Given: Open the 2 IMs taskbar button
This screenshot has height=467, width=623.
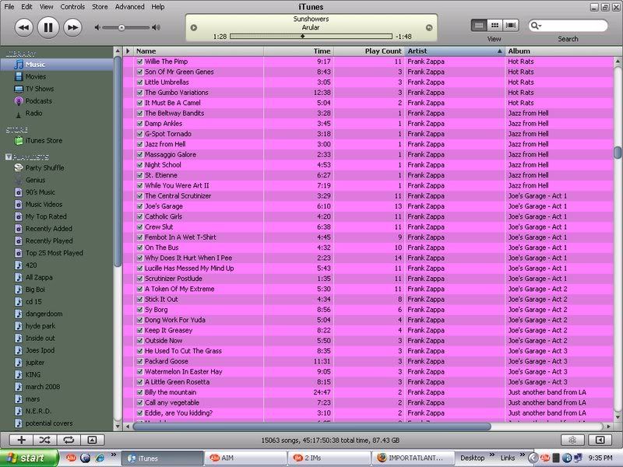Looking at the screenshot, I should pos(329,458).
